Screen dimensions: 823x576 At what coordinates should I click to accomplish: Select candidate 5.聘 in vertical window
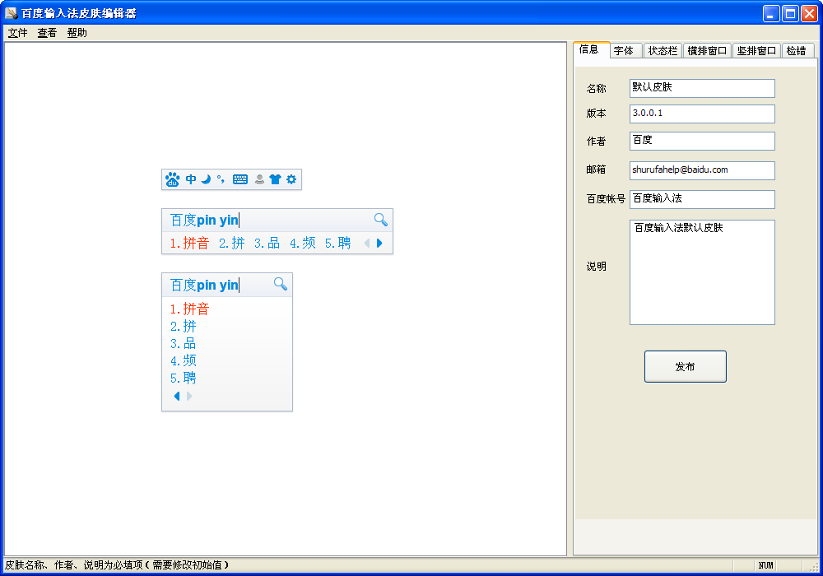pyautogui.click(x=184, y=379)
